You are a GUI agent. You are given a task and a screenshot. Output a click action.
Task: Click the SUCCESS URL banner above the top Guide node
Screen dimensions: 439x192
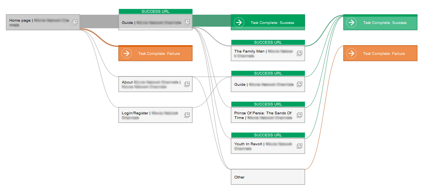(155, 11)
